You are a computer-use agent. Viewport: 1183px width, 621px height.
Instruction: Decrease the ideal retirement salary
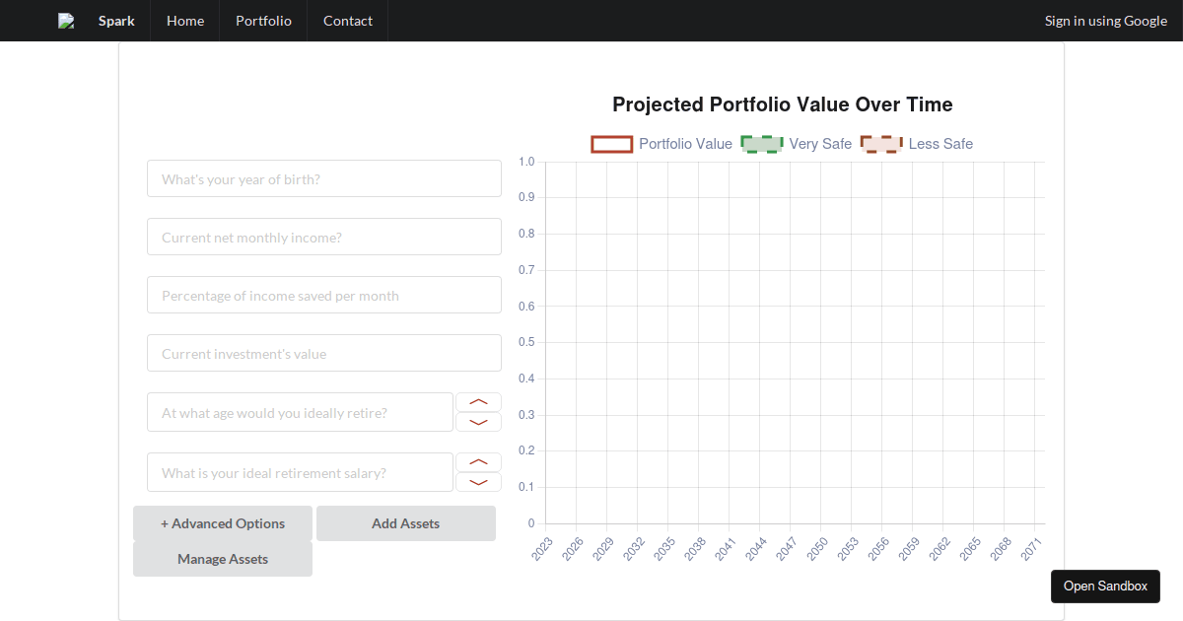pos(478,482)
